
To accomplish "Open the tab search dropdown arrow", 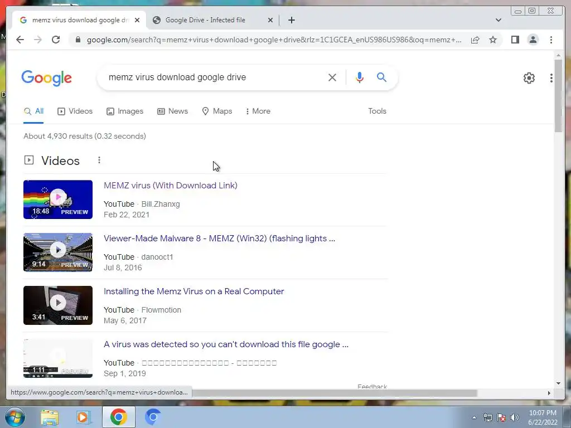I will tap(498, 20).
